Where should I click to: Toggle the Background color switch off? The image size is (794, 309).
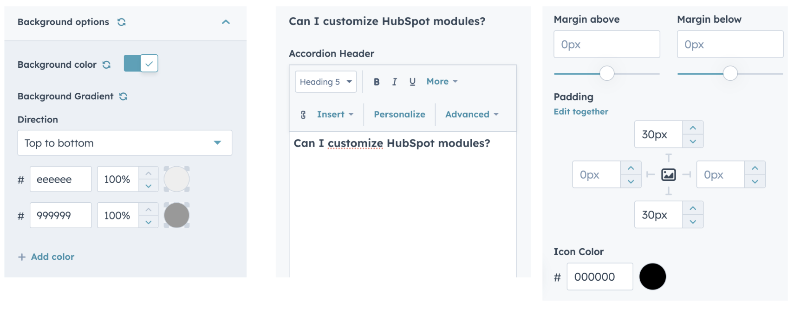[x=141, y=64]
